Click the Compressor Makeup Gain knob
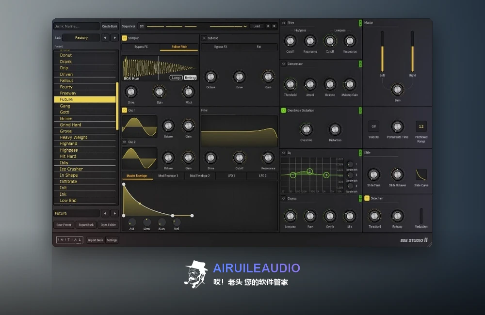The image size is (485, 315). click(x=350, y=84)
